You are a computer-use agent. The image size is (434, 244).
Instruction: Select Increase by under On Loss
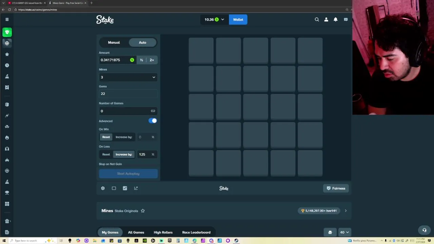coord(124,154)
